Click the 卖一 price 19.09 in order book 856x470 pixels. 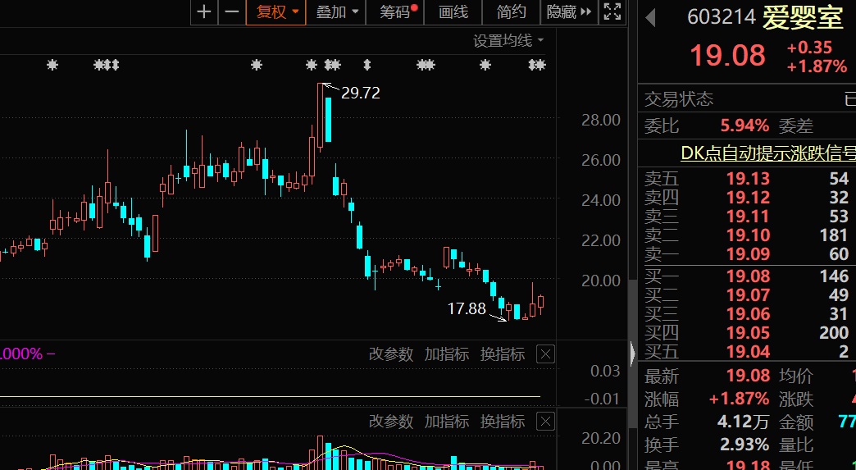pyautogui.click(x=748, y=254)
